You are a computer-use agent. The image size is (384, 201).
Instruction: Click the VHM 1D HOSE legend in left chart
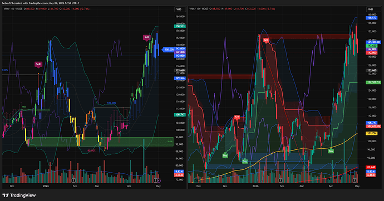(13, 9)
